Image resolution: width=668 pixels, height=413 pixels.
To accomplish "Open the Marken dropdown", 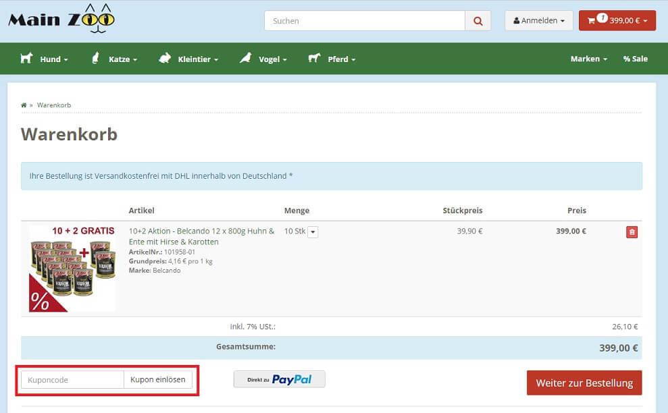I will pos(589,59).
